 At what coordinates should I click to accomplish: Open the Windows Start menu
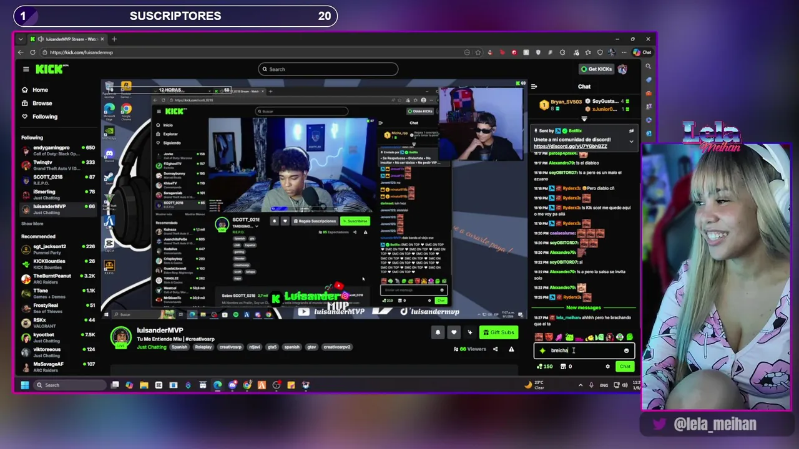pos(24,385)
